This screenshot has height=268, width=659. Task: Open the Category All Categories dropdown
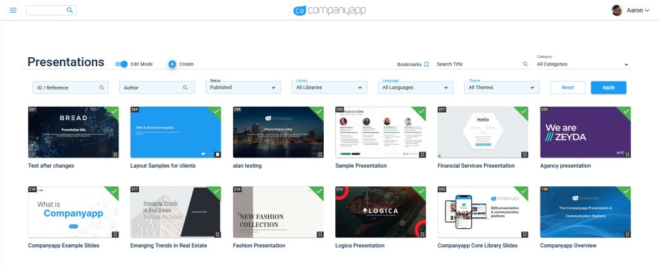[x=582, y=64]
